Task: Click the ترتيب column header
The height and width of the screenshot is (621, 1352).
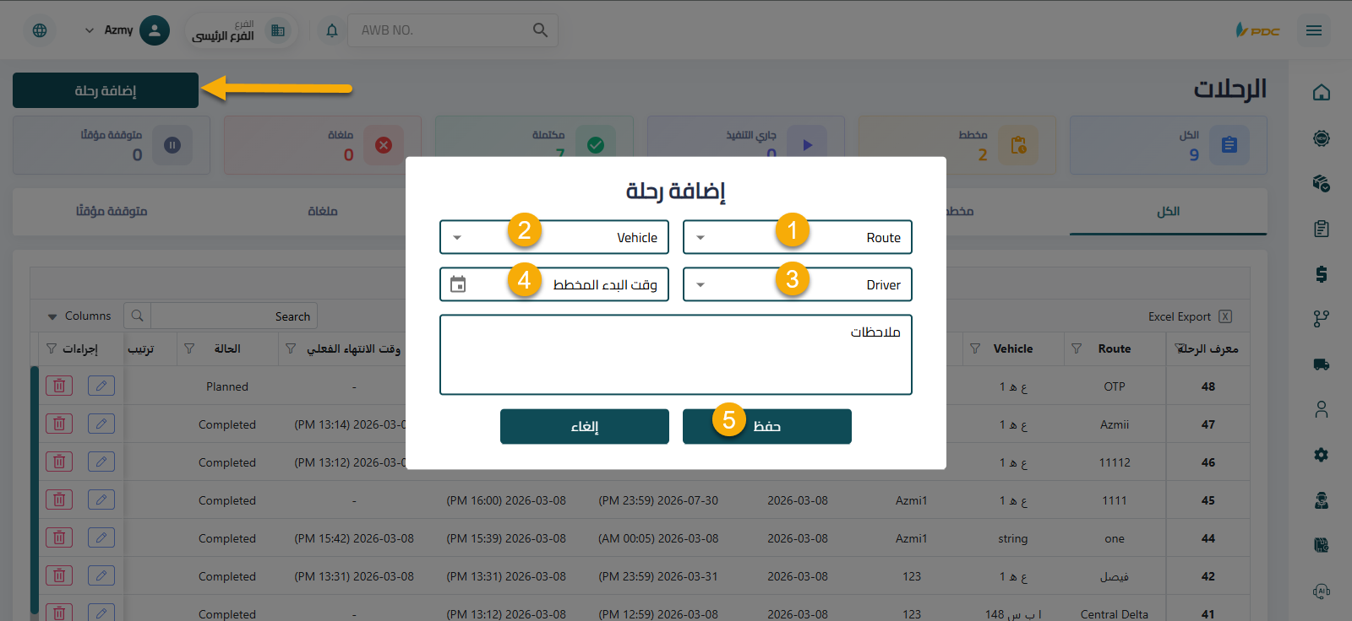Action: pyautogui.click(x=141, y=348)
